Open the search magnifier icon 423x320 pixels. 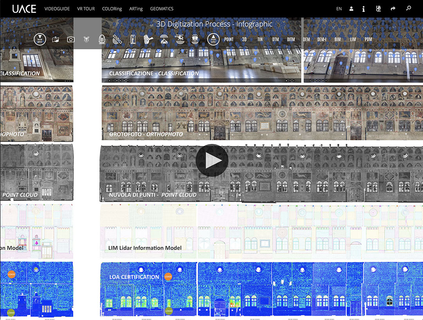click(x=409, y=9)
